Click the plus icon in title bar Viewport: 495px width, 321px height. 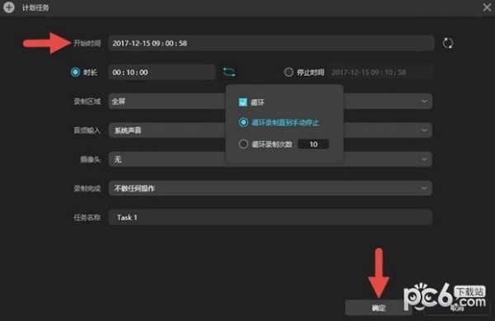click(9, 7)
